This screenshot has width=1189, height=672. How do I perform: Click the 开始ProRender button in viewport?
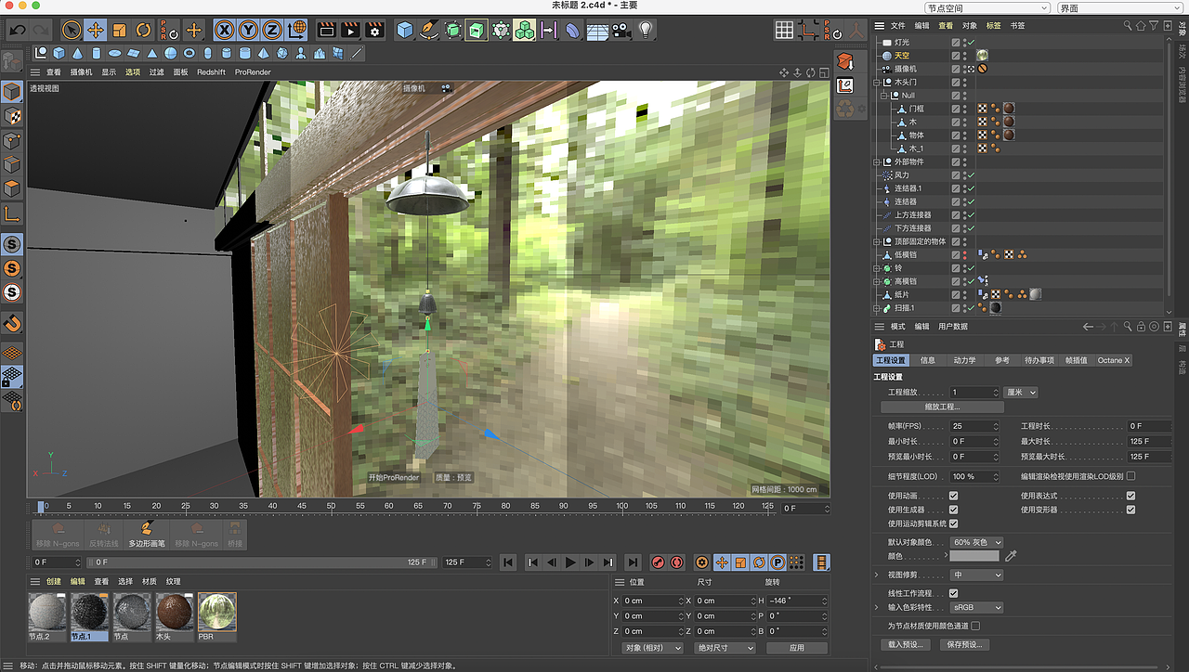pos(394,477)
